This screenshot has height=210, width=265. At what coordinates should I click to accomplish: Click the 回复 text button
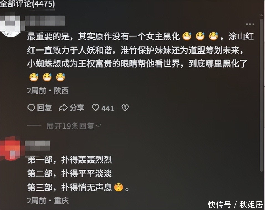click(44, 108)
